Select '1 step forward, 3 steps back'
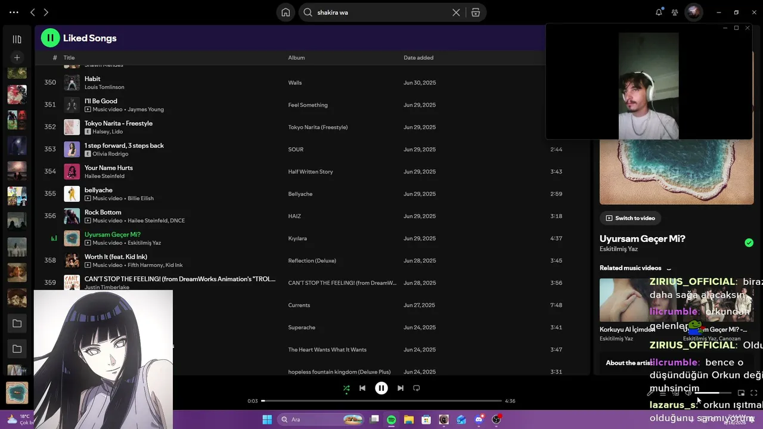 124,145
